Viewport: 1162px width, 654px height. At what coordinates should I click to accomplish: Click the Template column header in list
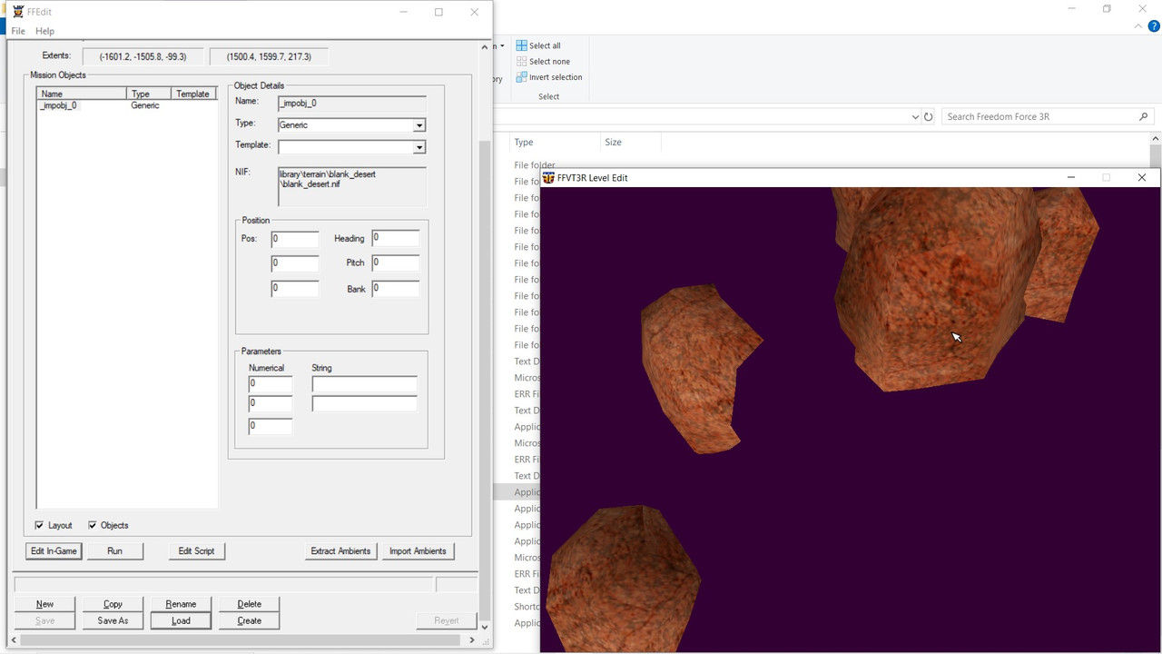coord(194,94)
